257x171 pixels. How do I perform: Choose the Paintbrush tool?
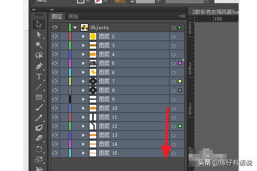click(x=39, y=107)
